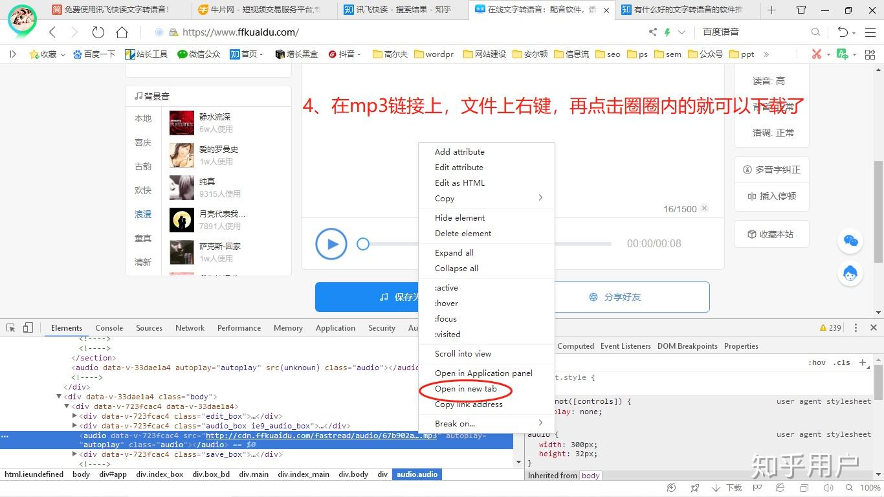
Task: Click the DevTools inspect element picker icon
Action: 11,328
